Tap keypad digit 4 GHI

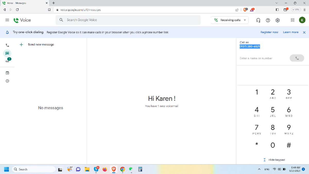[257, 112]
